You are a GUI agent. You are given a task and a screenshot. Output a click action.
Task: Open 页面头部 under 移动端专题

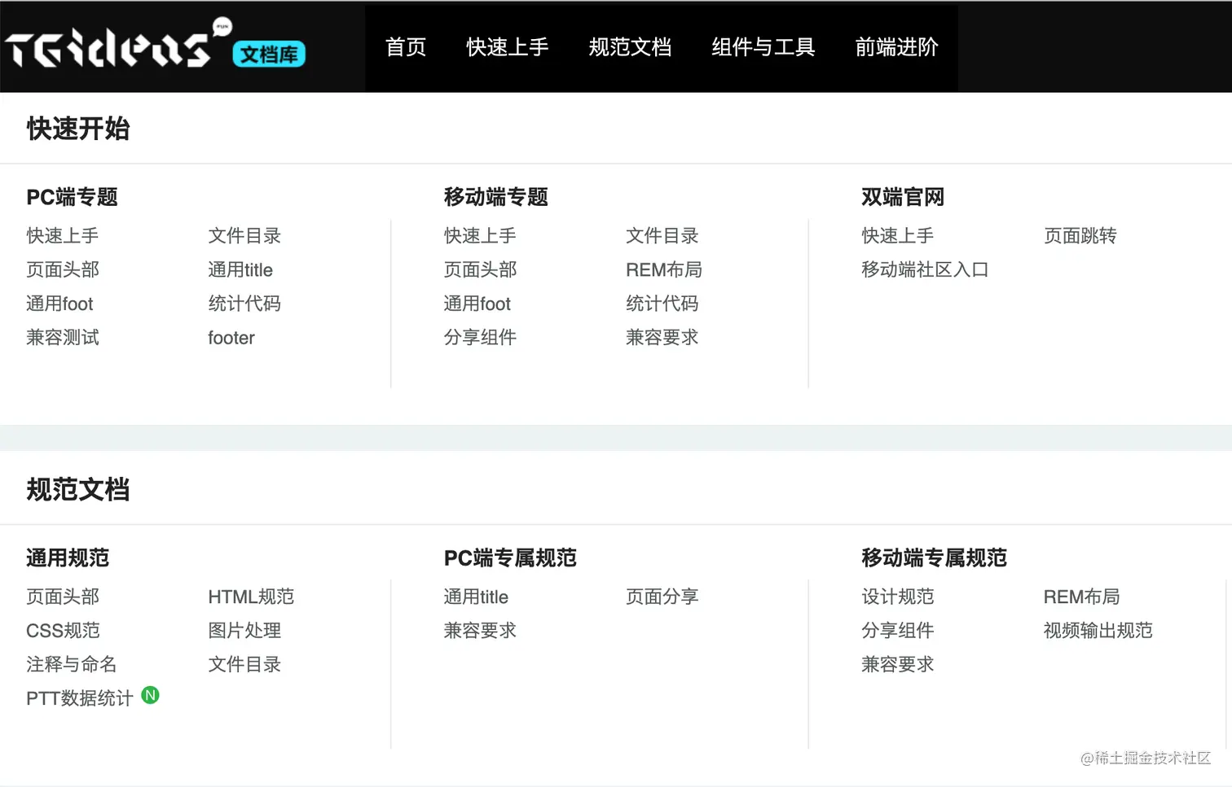(x=480, y=269)
